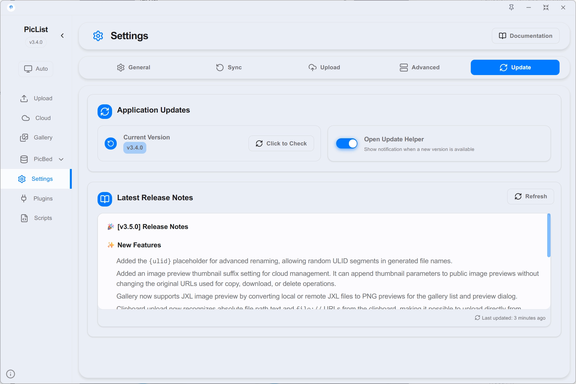Close the PicList window
Image resolution: width=576 pixels, height=384 pixels.
pos(563,8)
